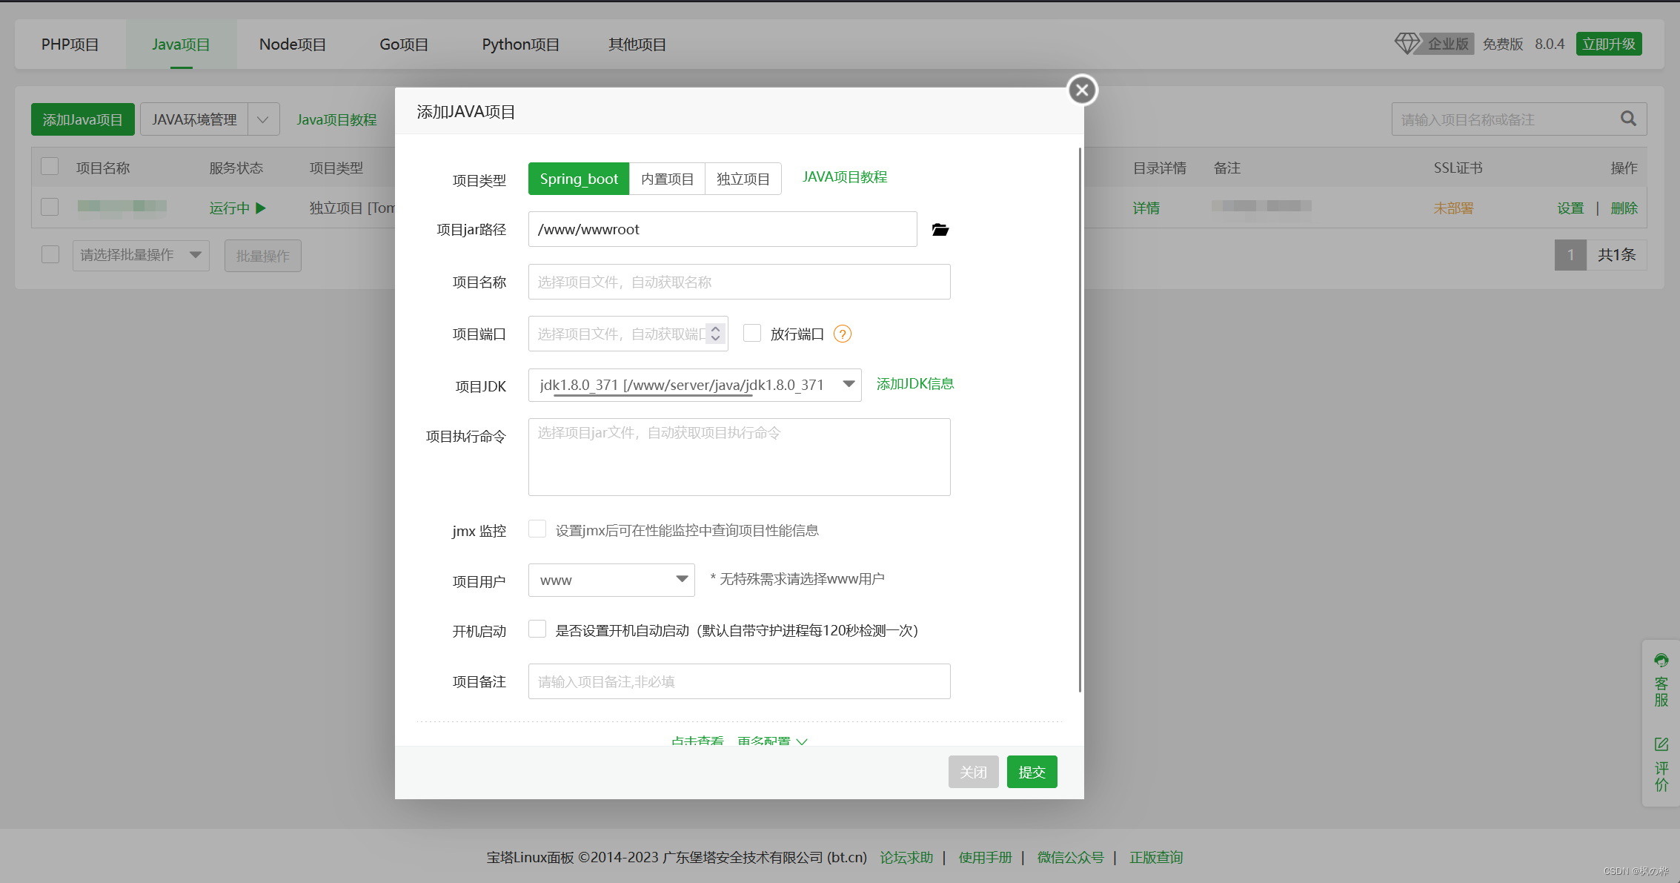Click the 删除 link in project row
The height and width of the screenshot is (883, 1680).
(x=1624, y=208)
